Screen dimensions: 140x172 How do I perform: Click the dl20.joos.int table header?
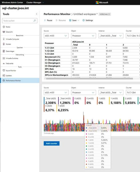(78, 42)
